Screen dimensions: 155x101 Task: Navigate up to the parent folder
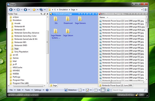click(x=25, y=10)
